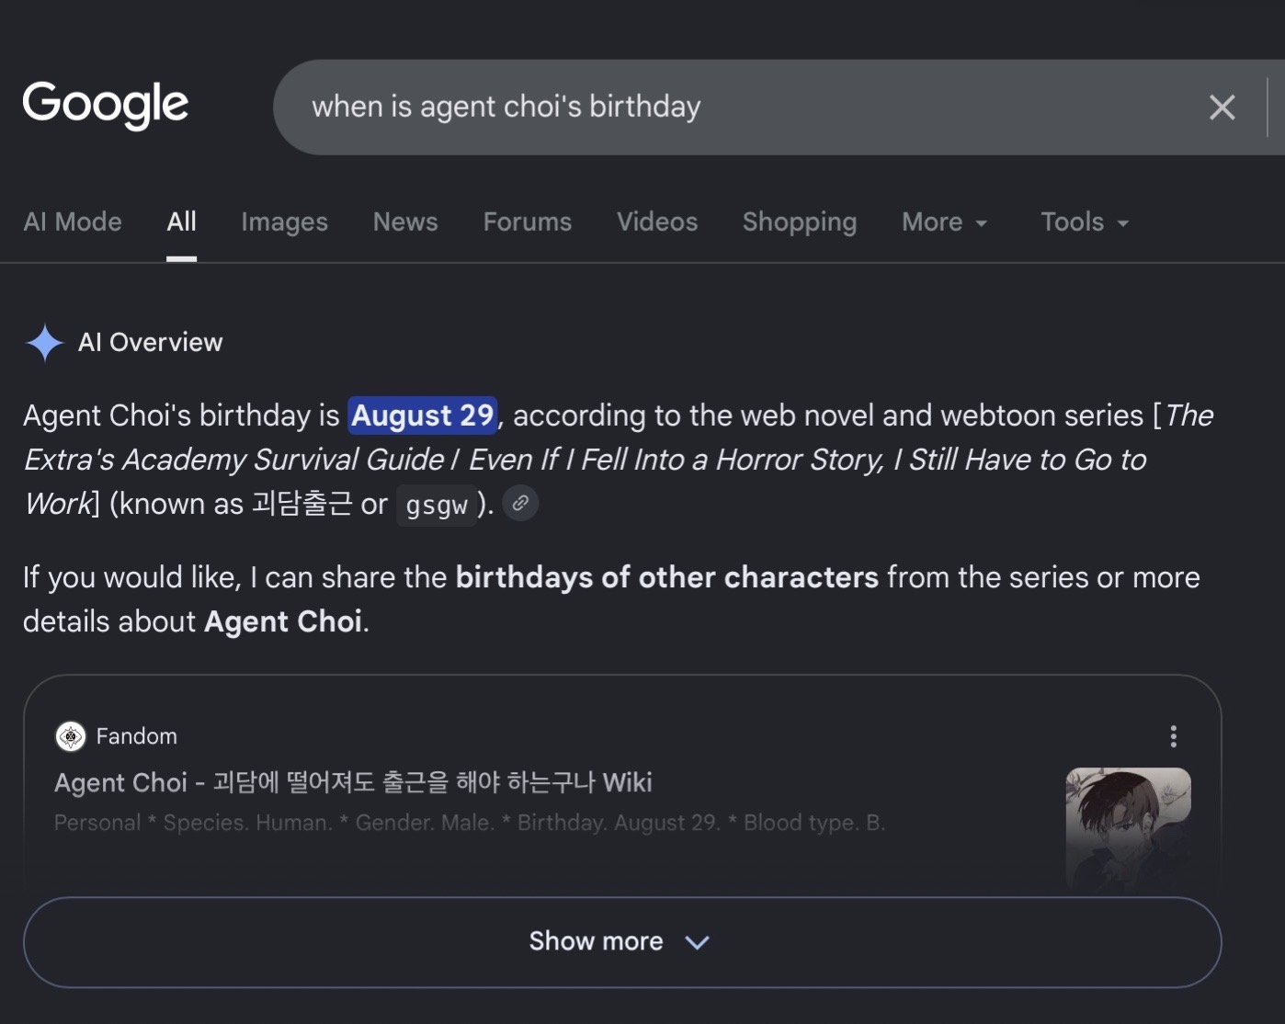Open the Shopping tab
1285x1024 pixels.
[800, 222]
